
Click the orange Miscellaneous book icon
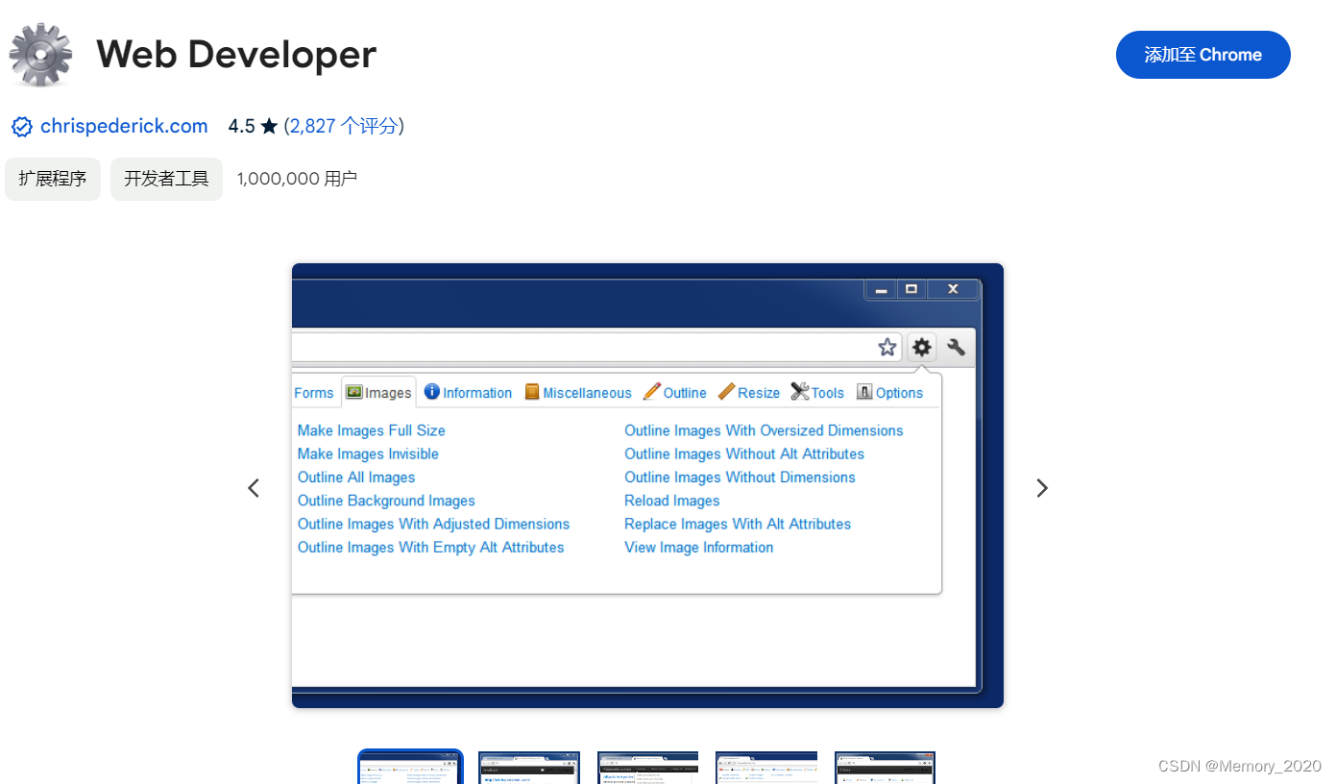pos(532,392)
